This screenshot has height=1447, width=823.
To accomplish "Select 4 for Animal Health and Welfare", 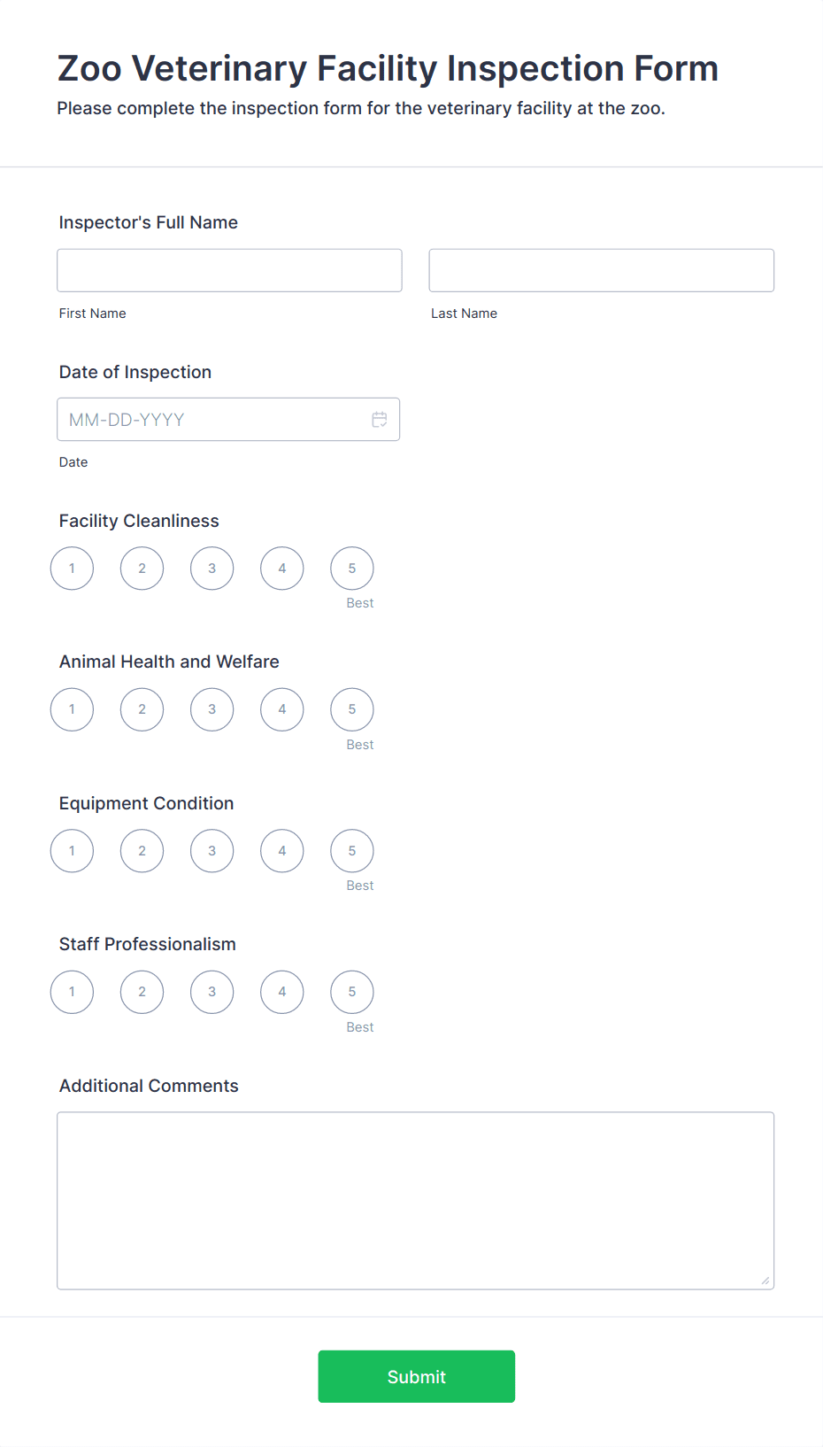I will tap(282, 709).
